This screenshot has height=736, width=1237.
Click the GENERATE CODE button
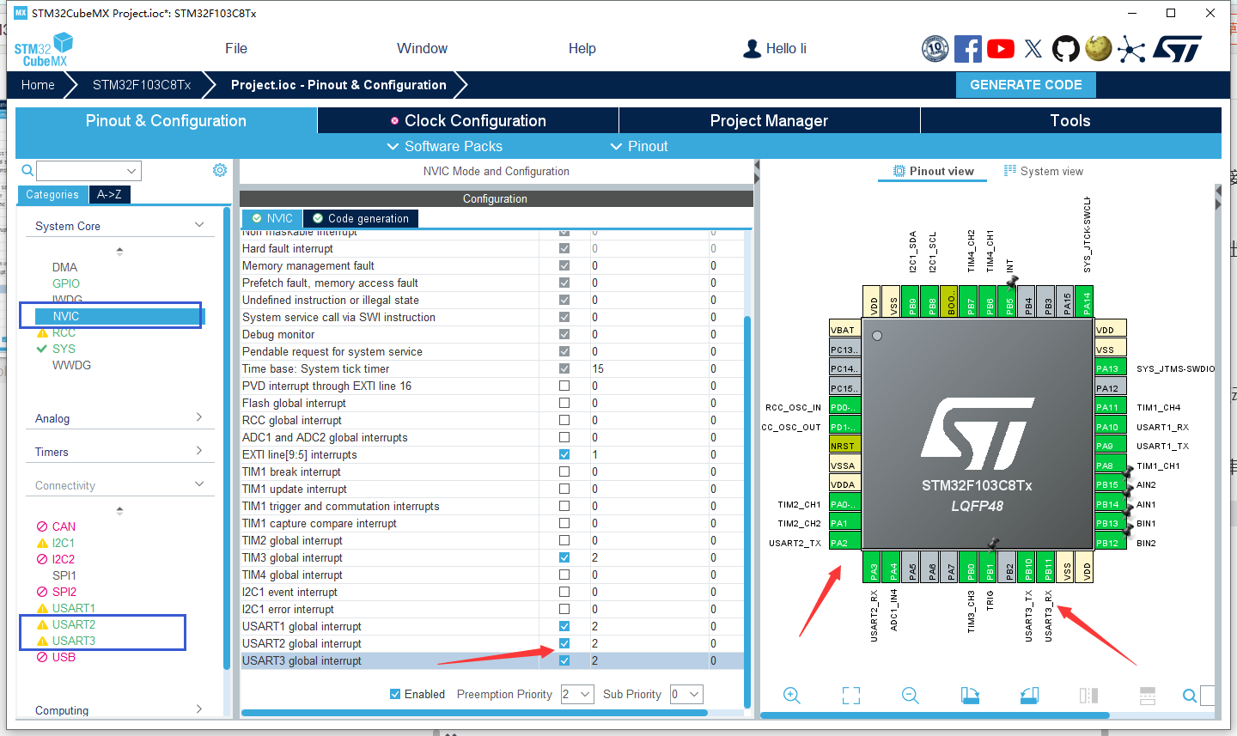[x=1026, y=84]
